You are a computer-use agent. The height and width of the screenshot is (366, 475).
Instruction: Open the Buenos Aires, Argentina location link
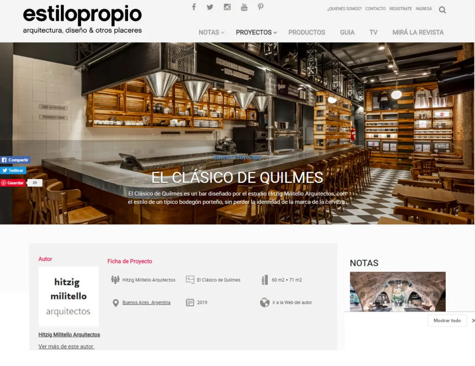tap(146, 302)
